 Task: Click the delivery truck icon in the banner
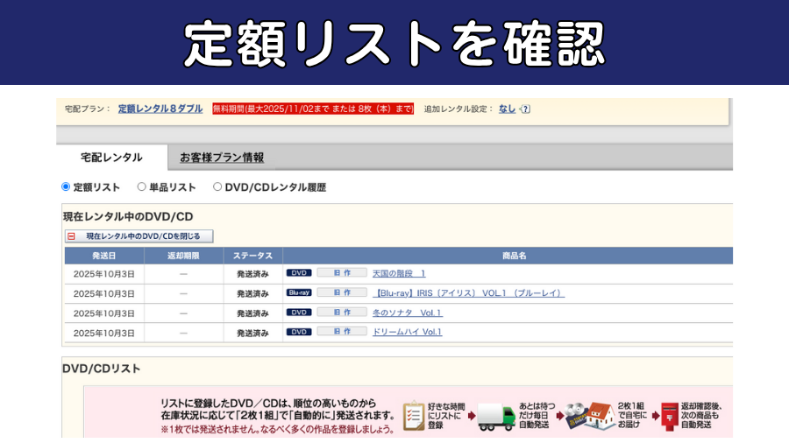496,417
